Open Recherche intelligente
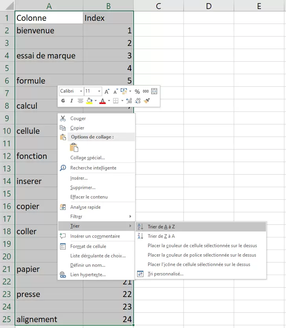Screen dimensions: 286x328 point(96,168)
